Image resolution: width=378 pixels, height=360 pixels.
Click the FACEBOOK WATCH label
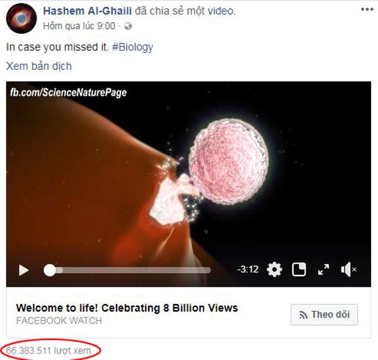click(59, 321)
